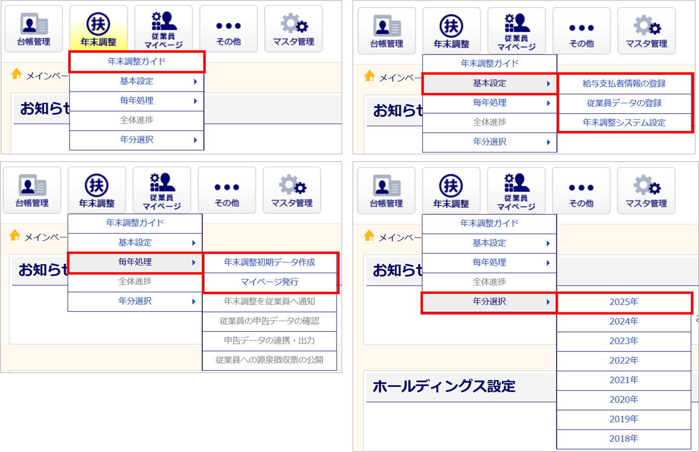699x452 pixels.
Task: Expand 基本設定 in bottom-left menu
Action: [x=135, y=242]
